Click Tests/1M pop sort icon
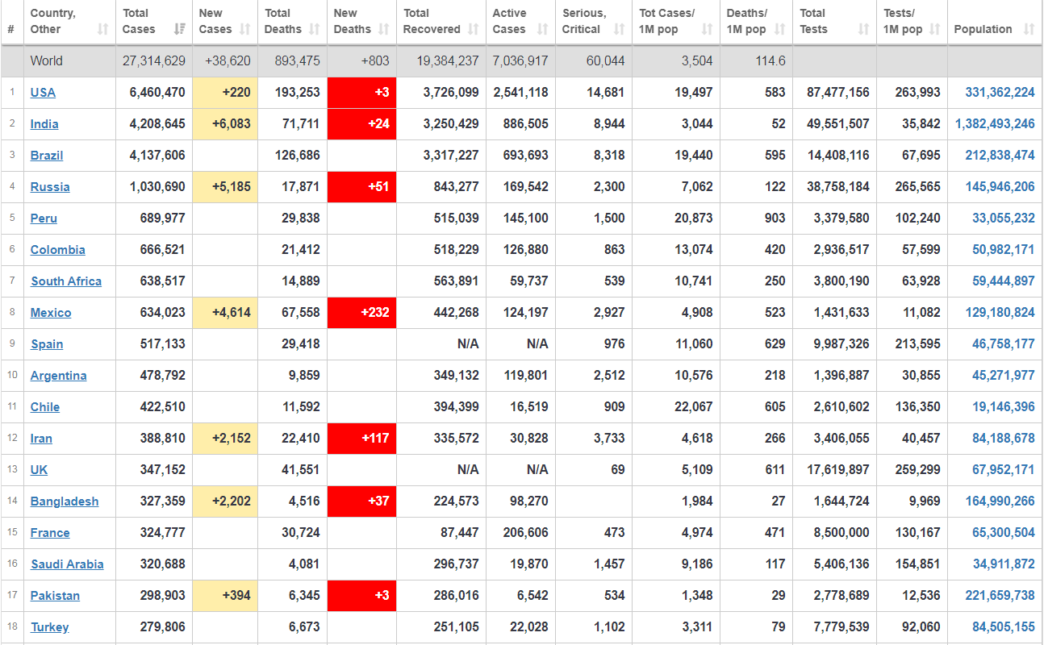Viewport: 1044px width, 645px height. coord(935,29)
